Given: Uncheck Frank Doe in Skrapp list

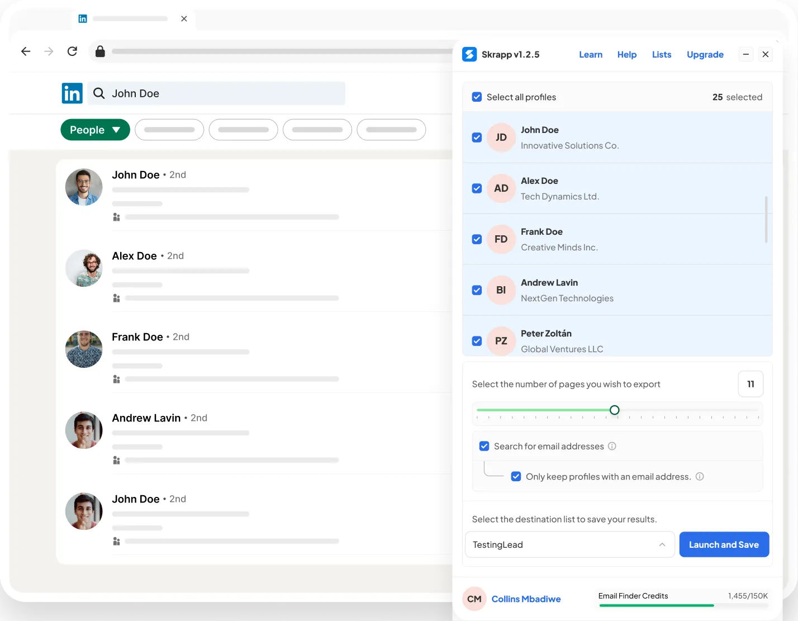Looking at the screenshot, I should pyautogui.click(x=477, y=239).
